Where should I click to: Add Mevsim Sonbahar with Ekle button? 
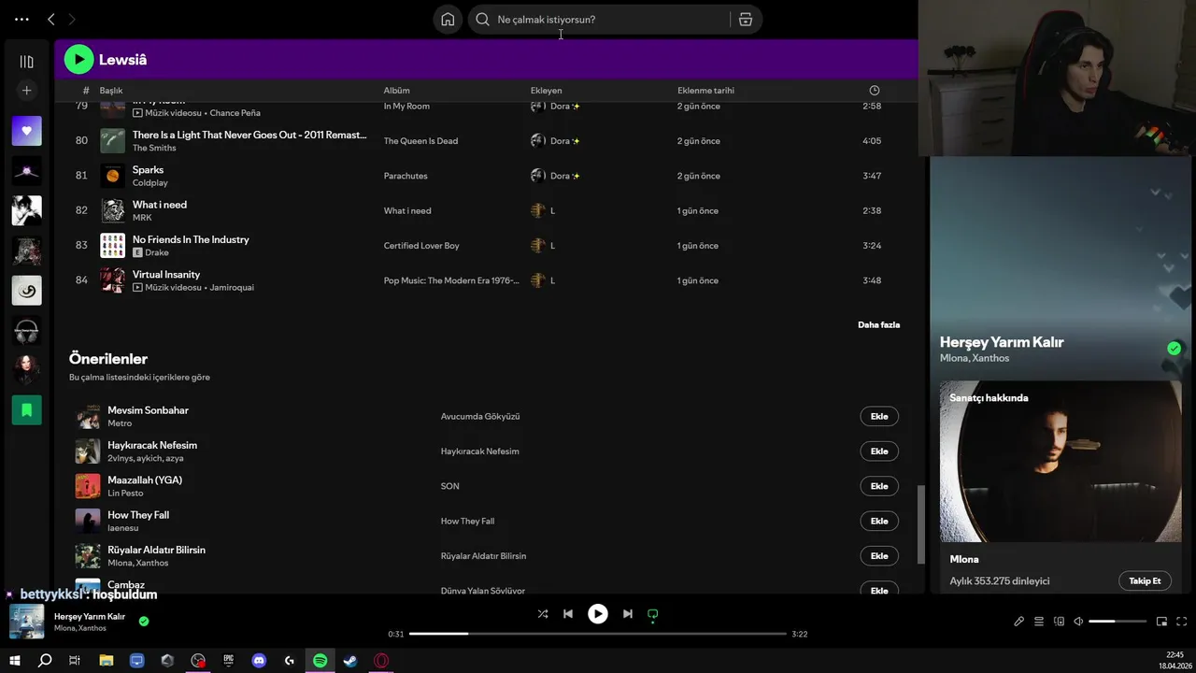click(879, 417)
